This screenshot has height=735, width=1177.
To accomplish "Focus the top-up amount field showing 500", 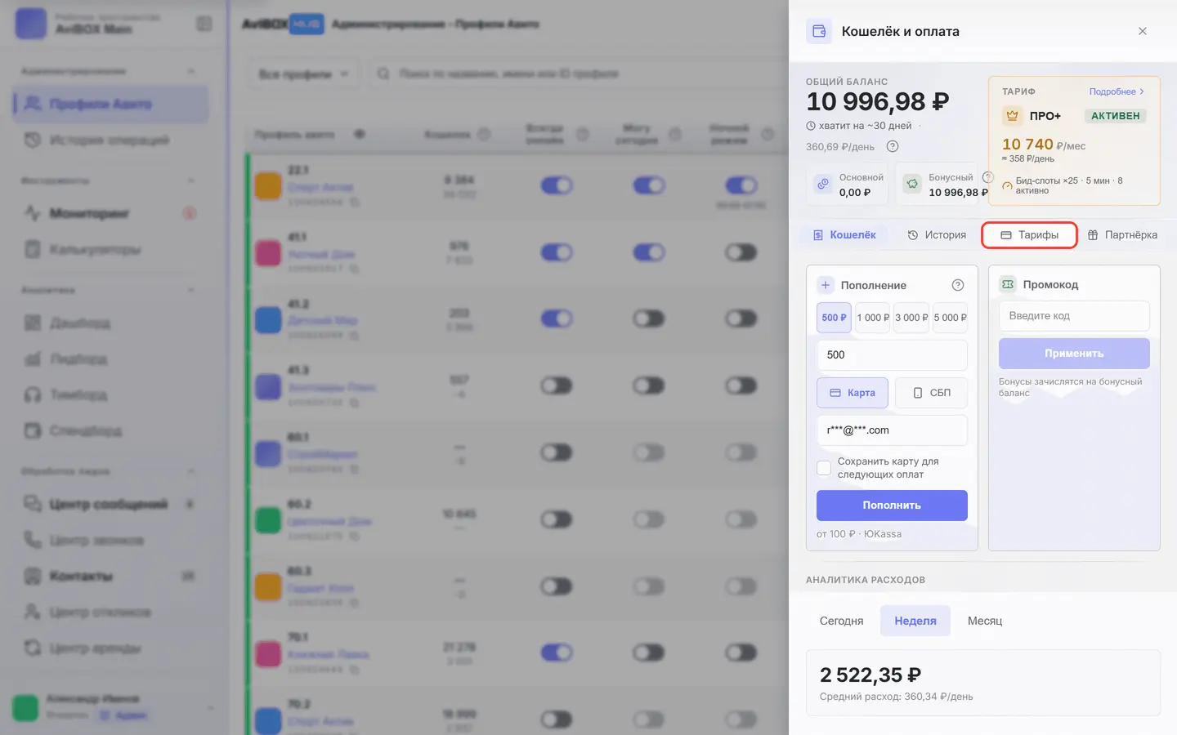I will [x=892, y=355].
